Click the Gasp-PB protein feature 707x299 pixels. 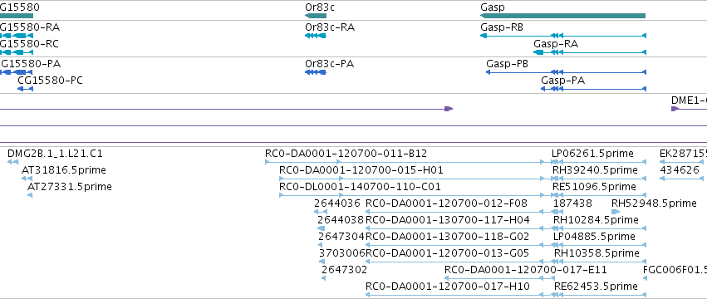click(x=566, y=72)
